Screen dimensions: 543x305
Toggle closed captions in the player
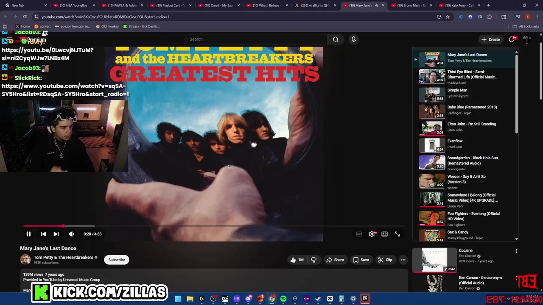[359, 234]
